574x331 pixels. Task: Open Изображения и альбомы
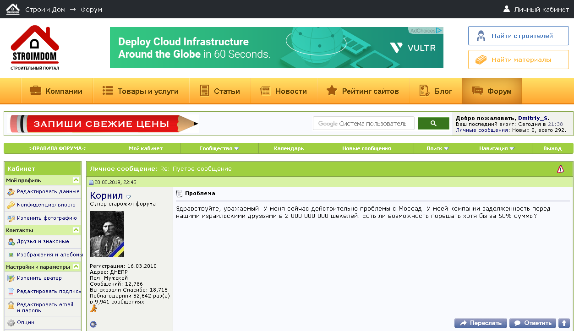50,255
